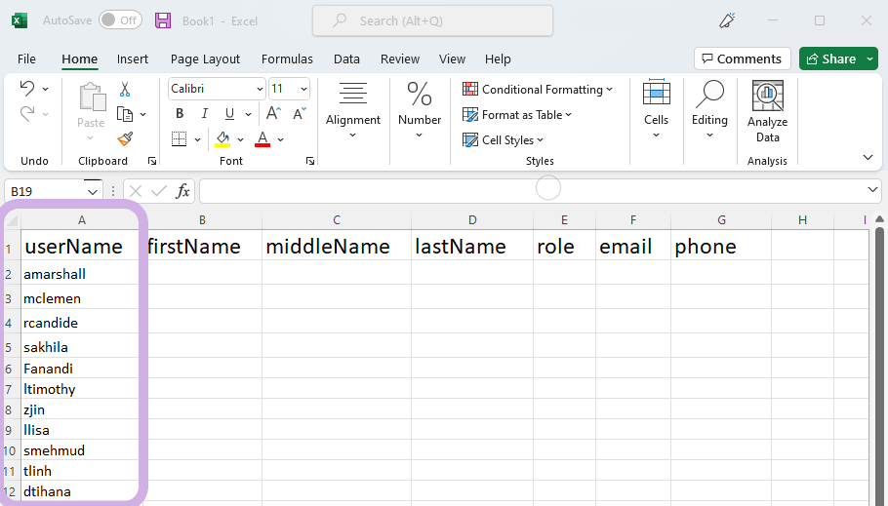The image size is (888, 506).
Task: Open the Comments button
Action: (x=739, y=58)
